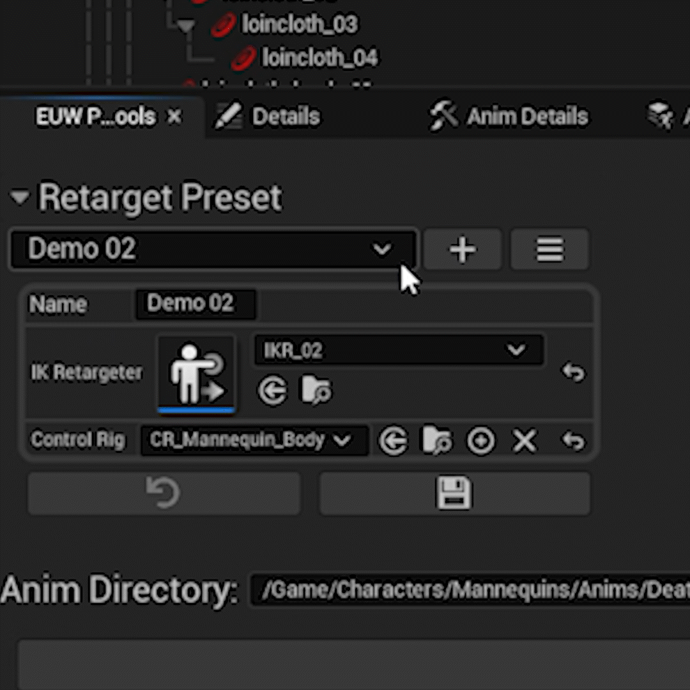This screenshot has height=690, width=690.
Task: Close the EUW P...ools tab
Action: pos(174,117)
